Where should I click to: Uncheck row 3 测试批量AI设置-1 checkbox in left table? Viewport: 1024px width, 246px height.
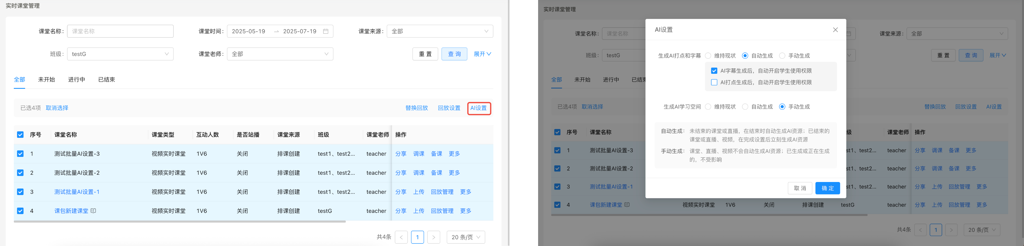(x=20, y=192)
